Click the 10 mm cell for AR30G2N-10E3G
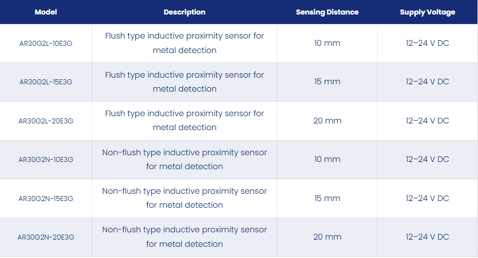478x258 pixels. point(327,159)
